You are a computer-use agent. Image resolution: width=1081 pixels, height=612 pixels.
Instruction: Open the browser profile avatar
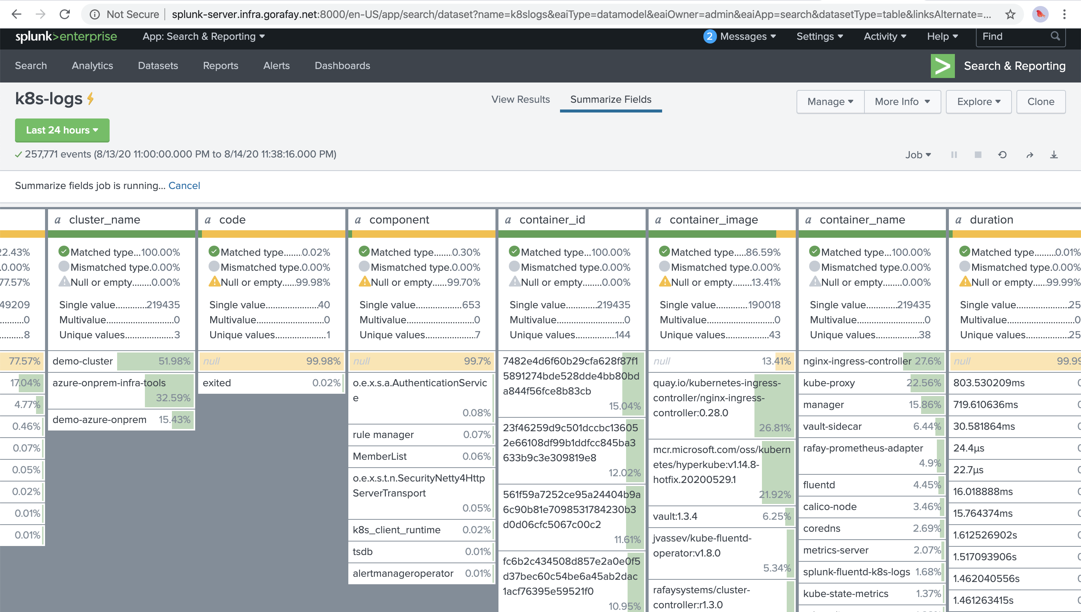tap(1040, 14)
